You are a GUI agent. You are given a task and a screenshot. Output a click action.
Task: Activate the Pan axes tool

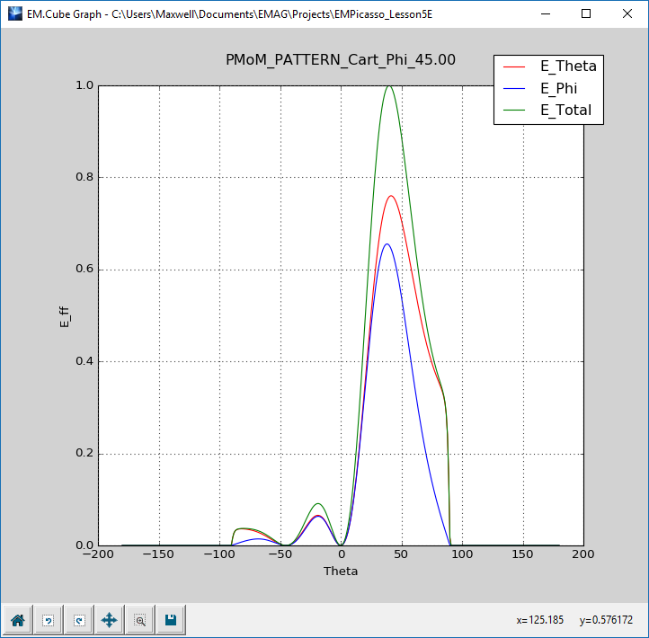coord(109,619)
